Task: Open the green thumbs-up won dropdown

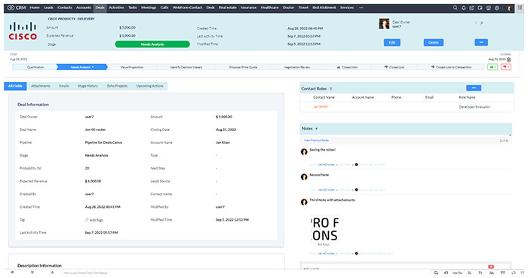Action: tap(493, 67)
